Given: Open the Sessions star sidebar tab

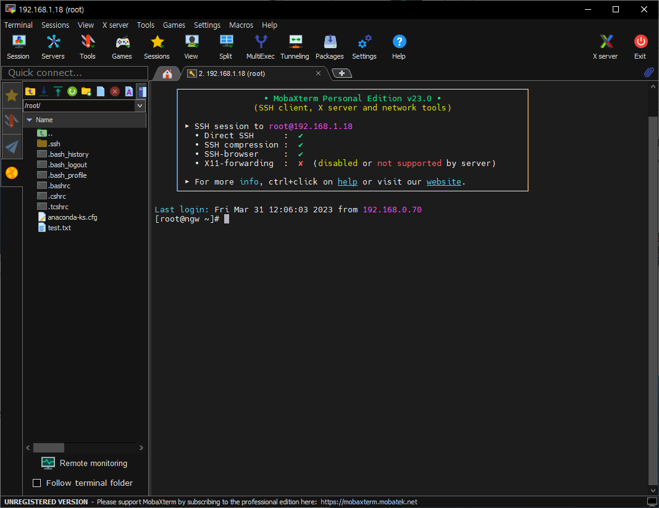Looking at the screenshot, I should click(x=12, y=96).
